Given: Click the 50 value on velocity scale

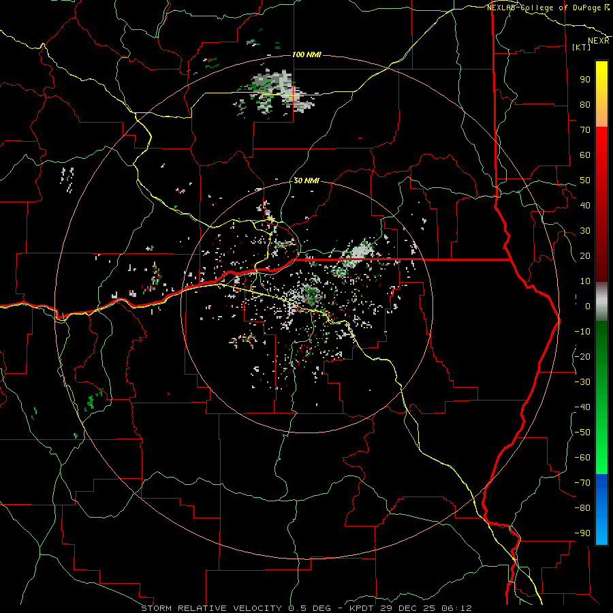Looking at the screenshot, I should click(x=585, y=180).
